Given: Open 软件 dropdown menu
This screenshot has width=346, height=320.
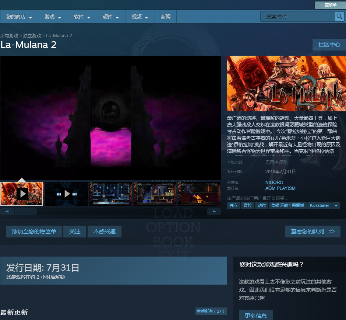Looking at the screenshot, I should (x=82, y=17).
